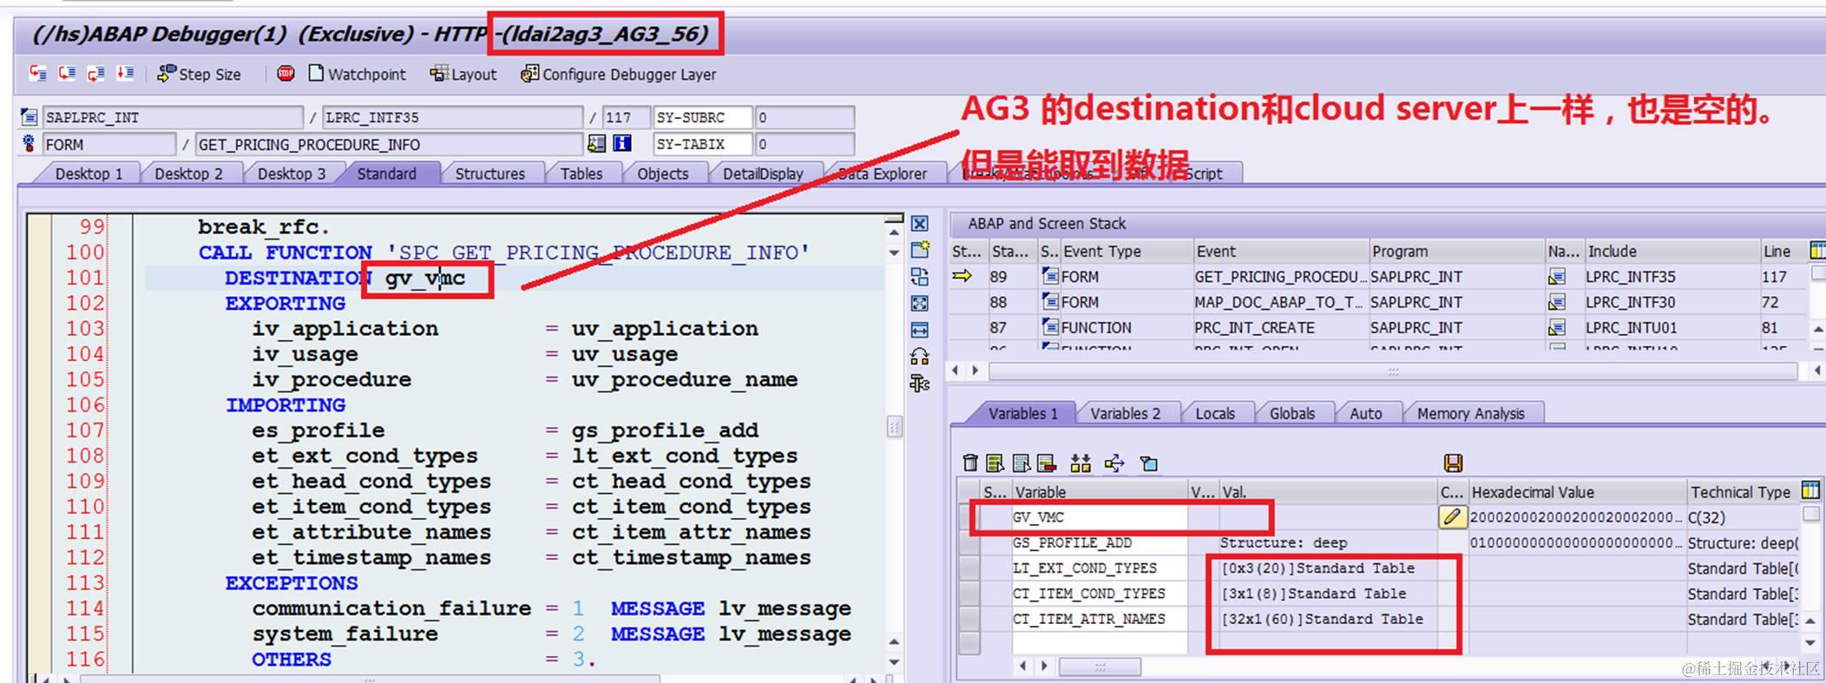Click the Swap Tool icon

(920, 356)
